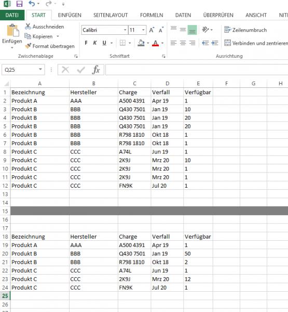This screenshot has width=288, height=312.
Task: Center cell text horizontally
Action: point(183,43)
